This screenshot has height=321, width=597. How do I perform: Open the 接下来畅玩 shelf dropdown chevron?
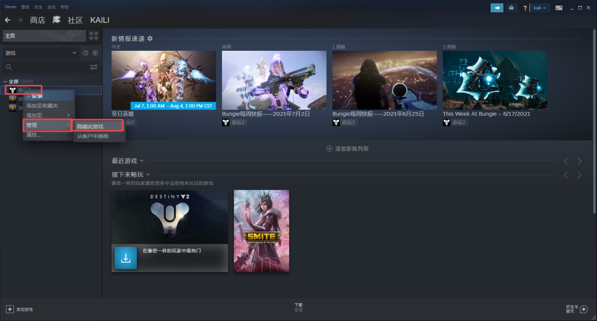148,175
